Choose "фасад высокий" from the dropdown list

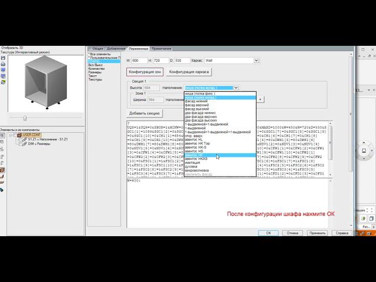coord(220,109)
